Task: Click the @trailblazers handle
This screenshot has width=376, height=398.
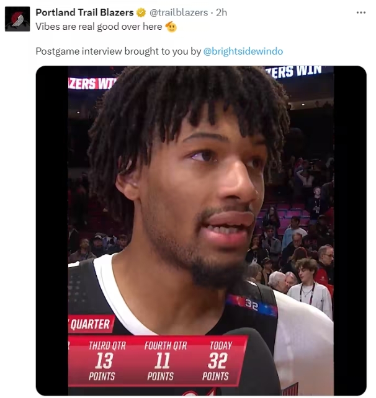Action: click(x=179, y=12)
